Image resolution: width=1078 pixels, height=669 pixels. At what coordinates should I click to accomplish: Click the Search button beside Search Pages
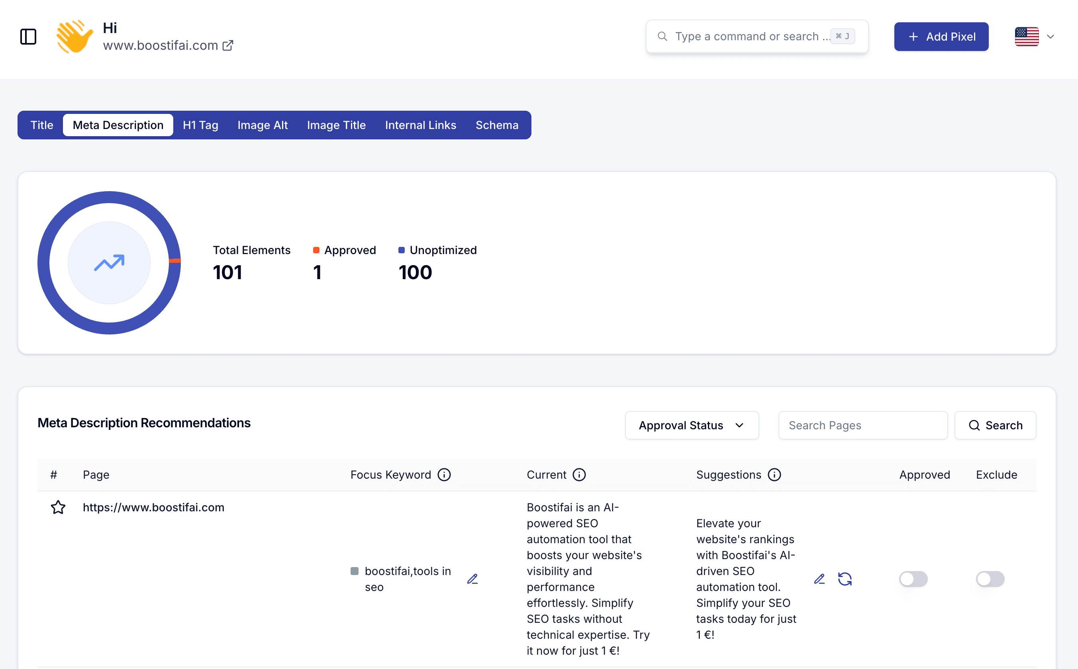(995, 425)
